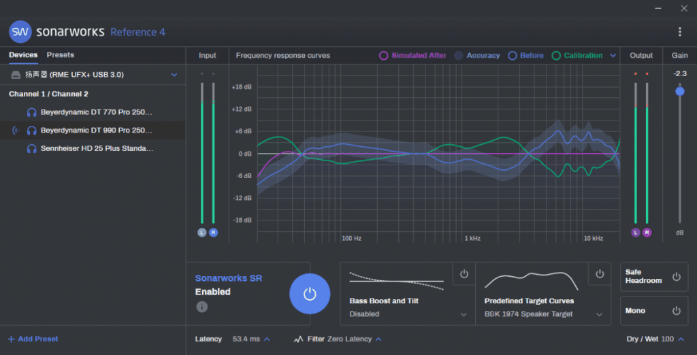Click the active-output indicator beside DT 990
Viewport: 697px width, 355px height.
16,131
